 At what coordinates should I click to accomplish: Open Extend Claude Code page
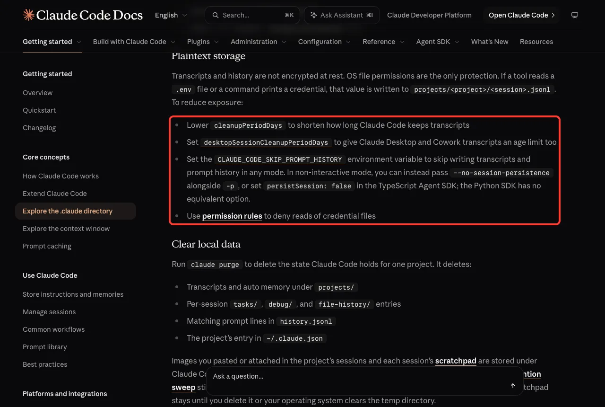[55, 194]
